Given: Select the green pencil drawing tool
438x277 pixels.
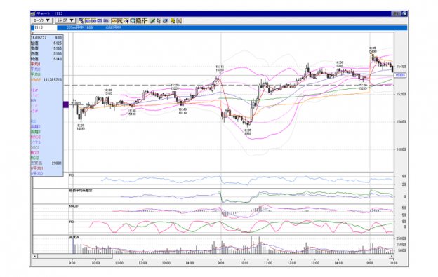Looking at the screenshot, I should (152, 20).
